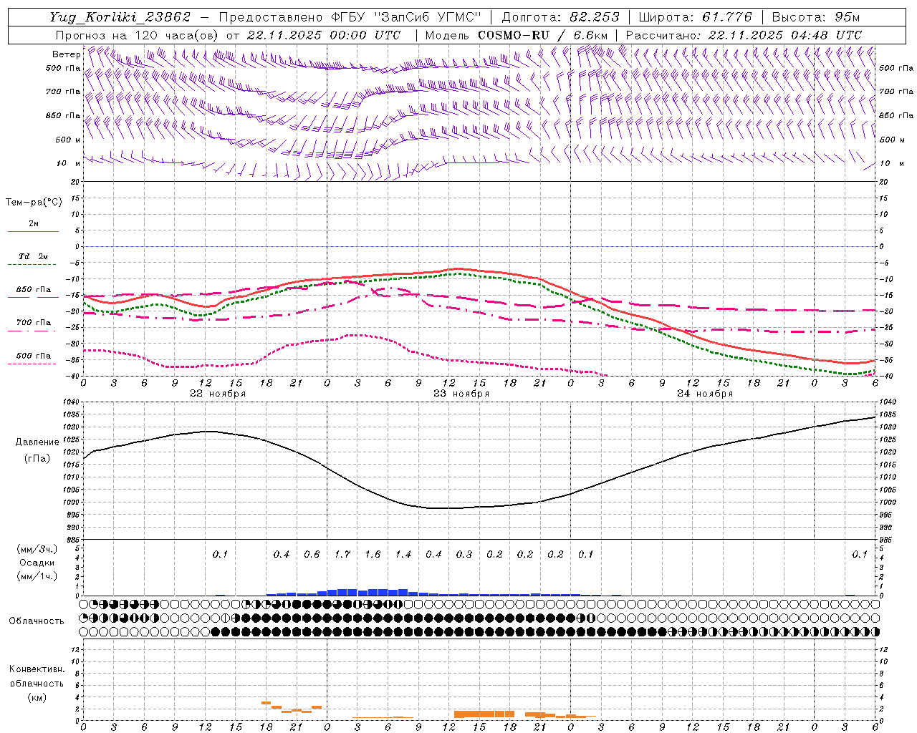Screen dimensions: 917x733
Task: Click the Ветер label at top left
Action: (65, 54)
